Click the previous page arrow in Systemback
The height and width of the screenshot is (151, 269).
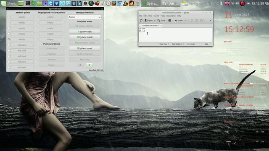(x=80, y=65)
